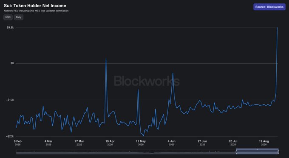Click the mid-April spike peak above $0
Viewport: 289px width, 158px height.
coord(106,59)
